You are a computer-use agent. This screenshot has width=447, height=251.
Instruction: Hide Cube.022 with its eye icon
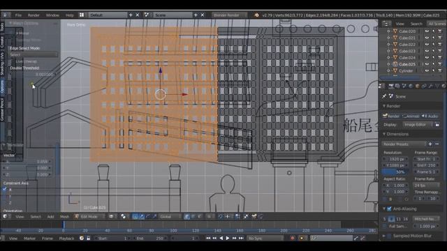tap(427, 45)
